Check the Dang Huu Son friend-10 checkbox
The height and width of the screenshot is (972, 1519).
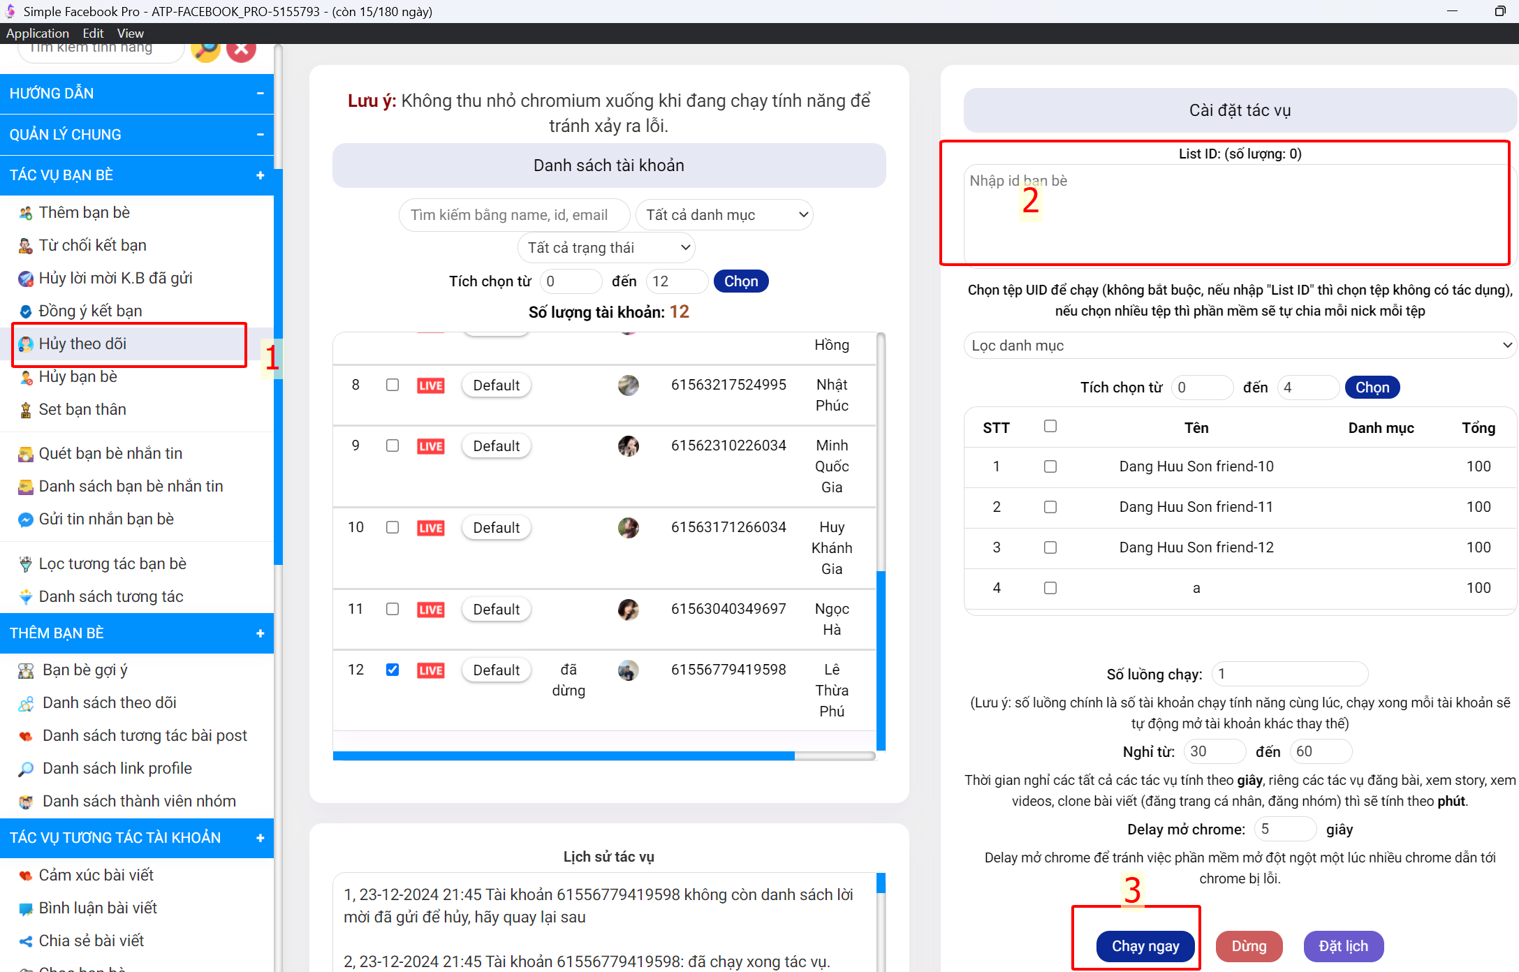[1050, 466]
